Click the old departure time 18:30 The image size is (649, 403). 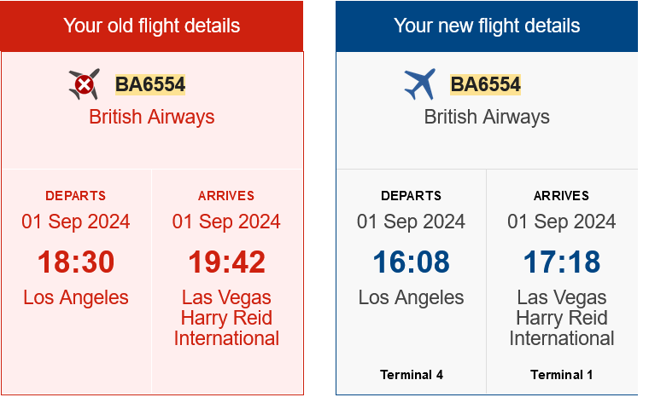point(76,262)
